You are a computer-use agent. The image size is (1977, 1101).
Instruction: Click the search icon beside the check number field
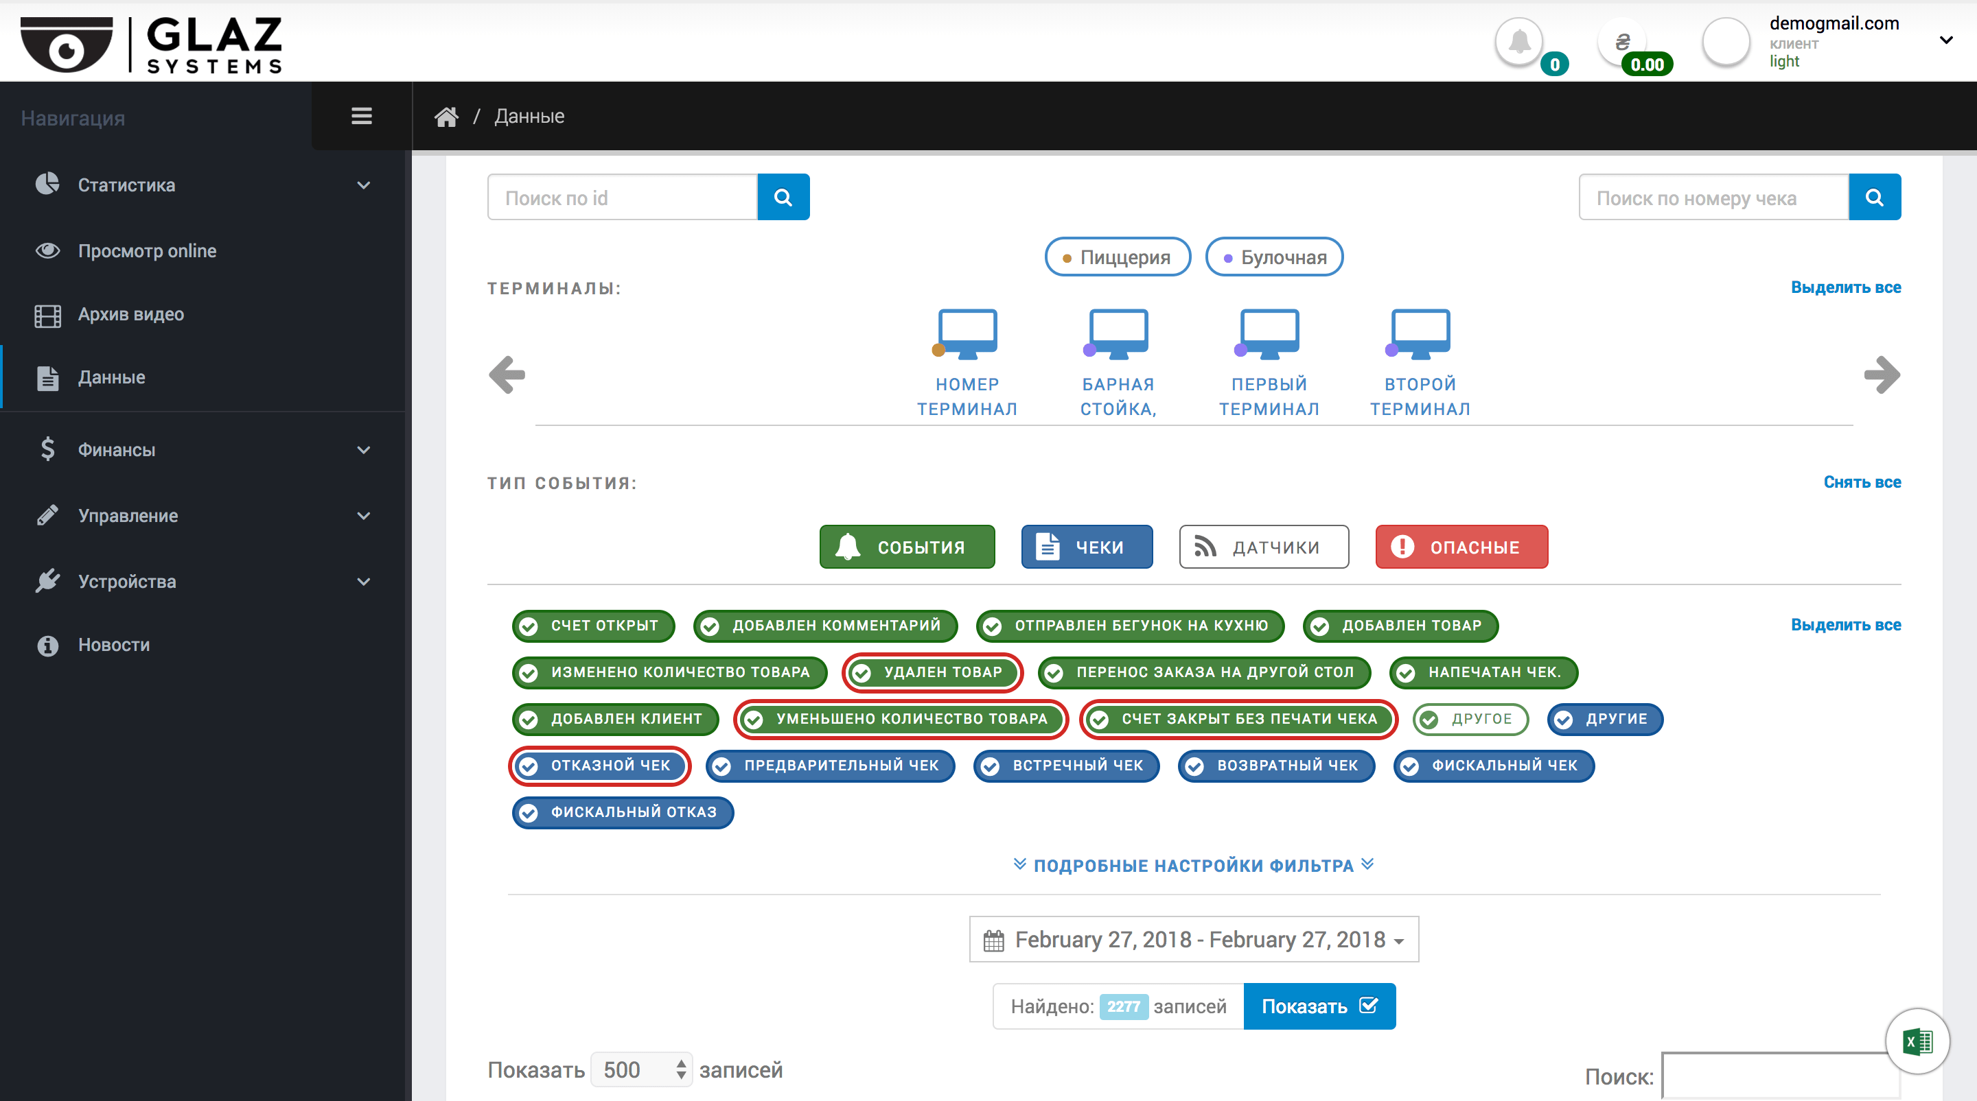click(1874, 197)
